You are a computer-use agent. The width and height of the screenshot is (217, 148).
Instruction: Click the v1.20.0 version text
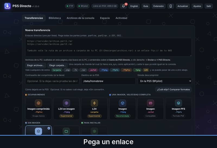coord(36,6)
